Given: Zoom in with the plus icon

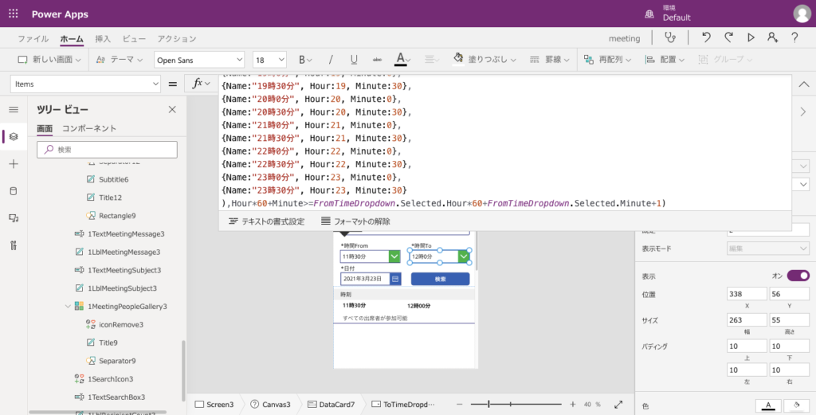Looking at the screenshot, I should point(573,404).
